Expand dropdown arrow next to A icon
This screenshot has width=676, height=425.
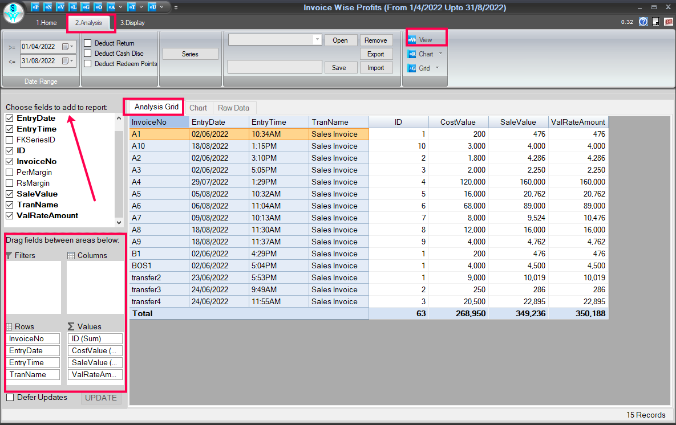point(120,7)
